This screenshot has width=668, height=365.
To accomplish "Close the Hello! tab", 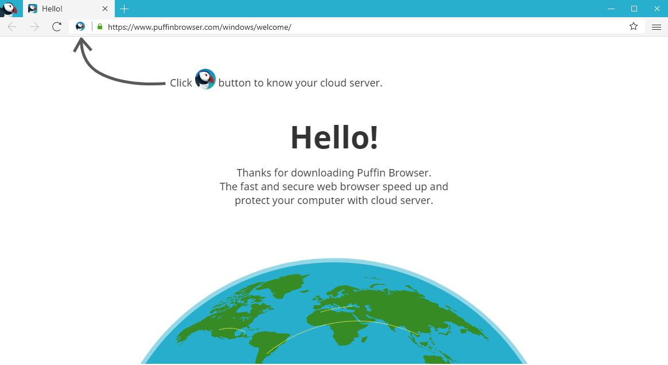I will point(104,9).
